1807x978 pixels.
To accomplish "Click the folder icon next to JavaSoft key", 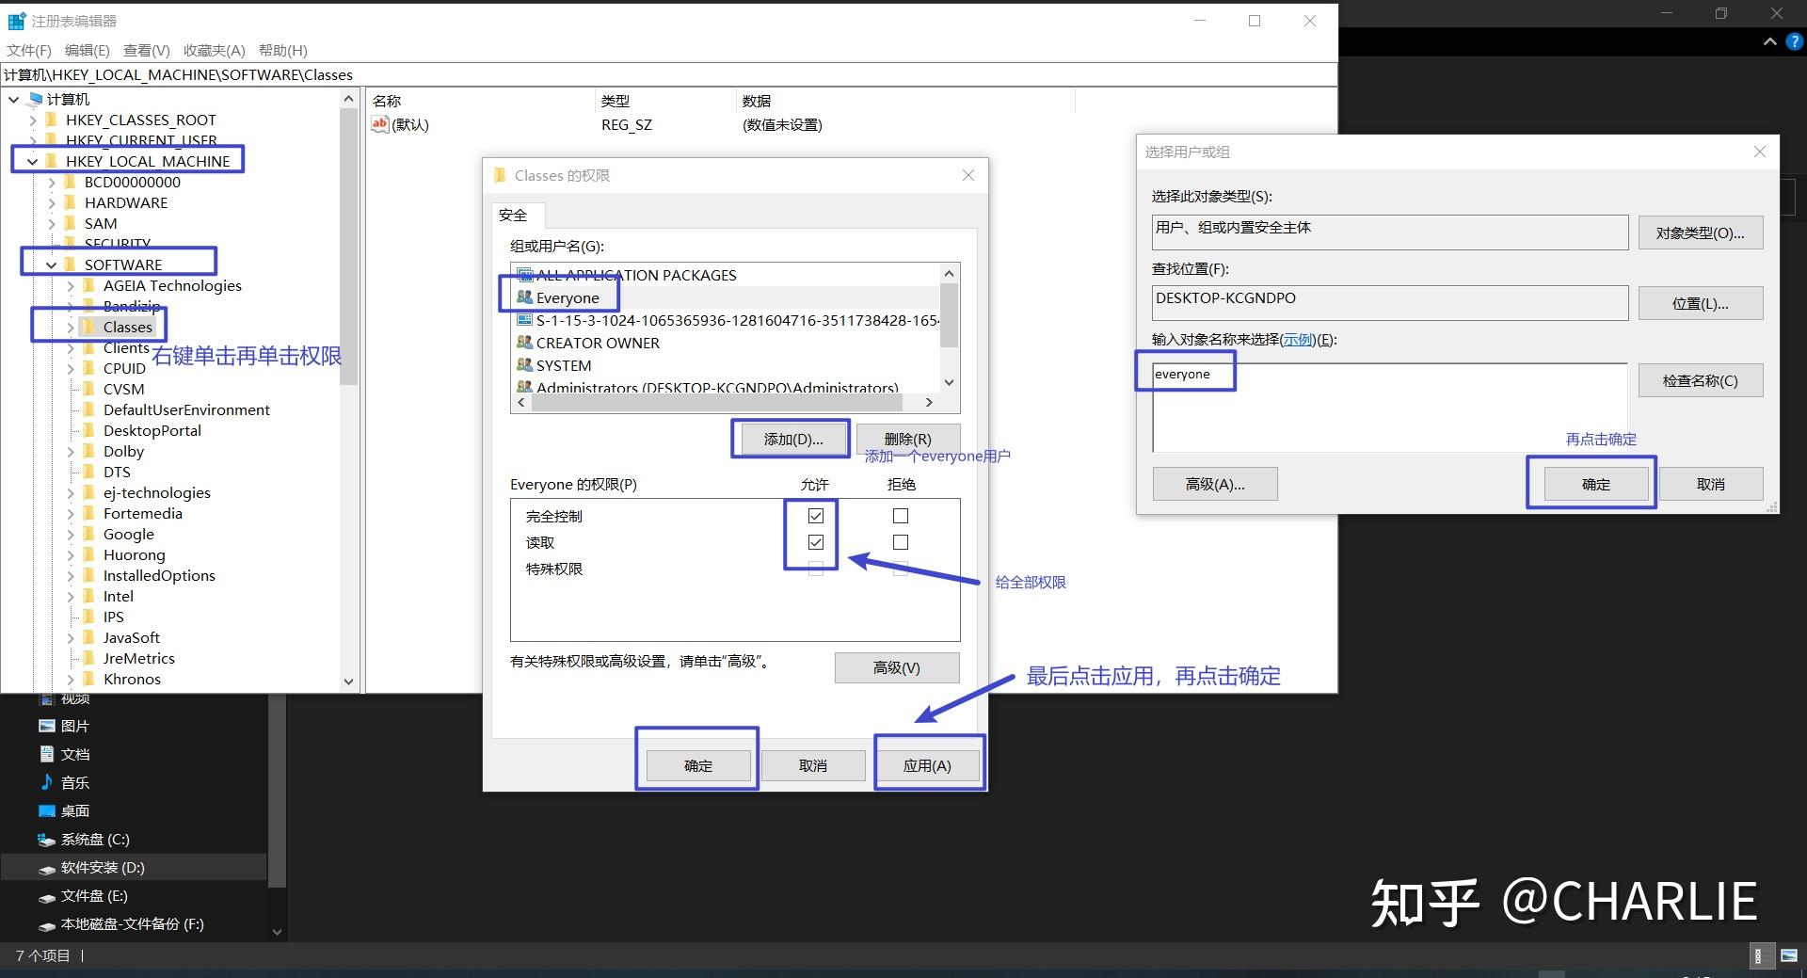I will [x=90, y=637].
